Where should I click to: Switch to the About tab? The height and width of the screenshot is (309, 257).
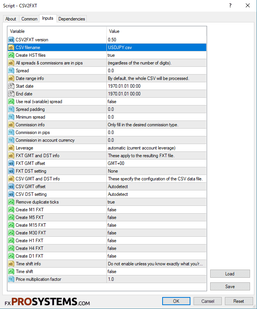[x=11, y=19]
